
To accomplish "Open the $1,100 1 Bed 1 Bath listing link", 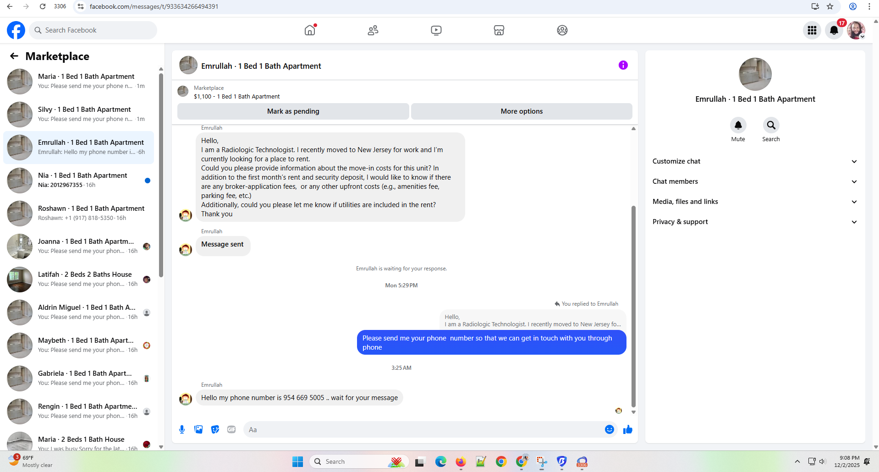I will click(x=236, y=97).
